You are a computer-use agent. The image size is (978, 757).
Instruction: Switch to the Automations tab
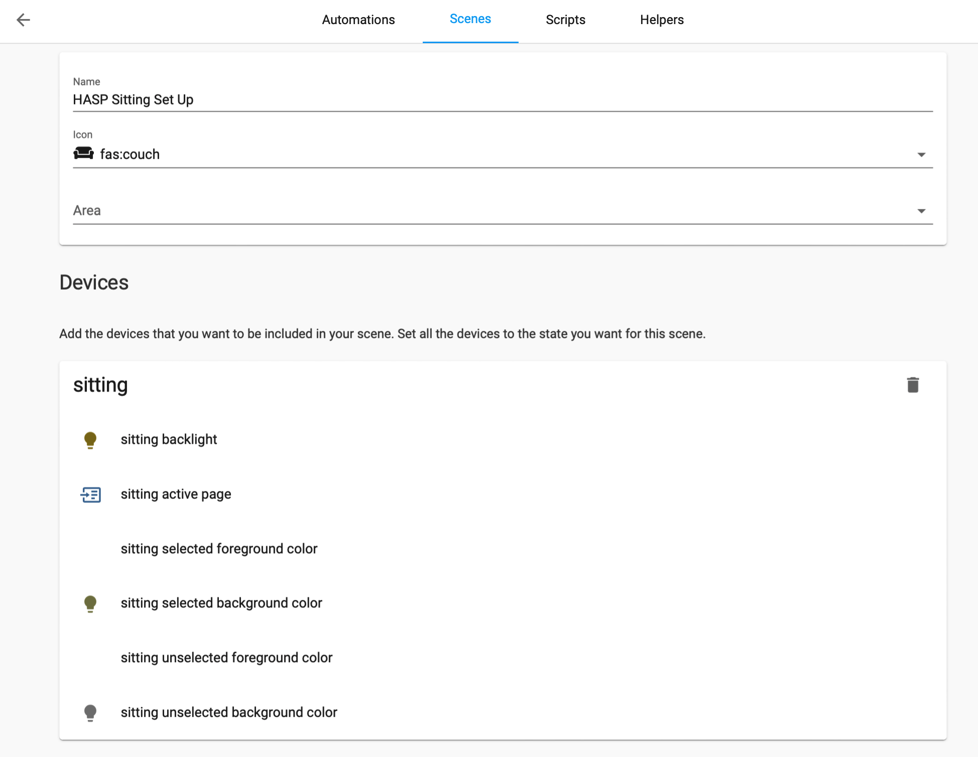[358, 20]
